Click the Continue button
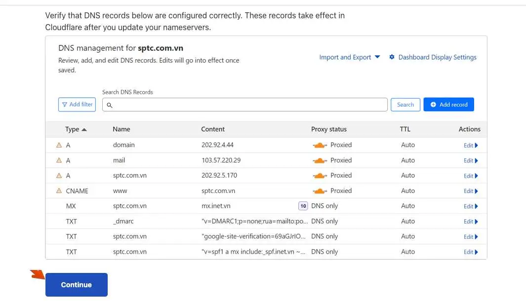 (x=77, y=285)
